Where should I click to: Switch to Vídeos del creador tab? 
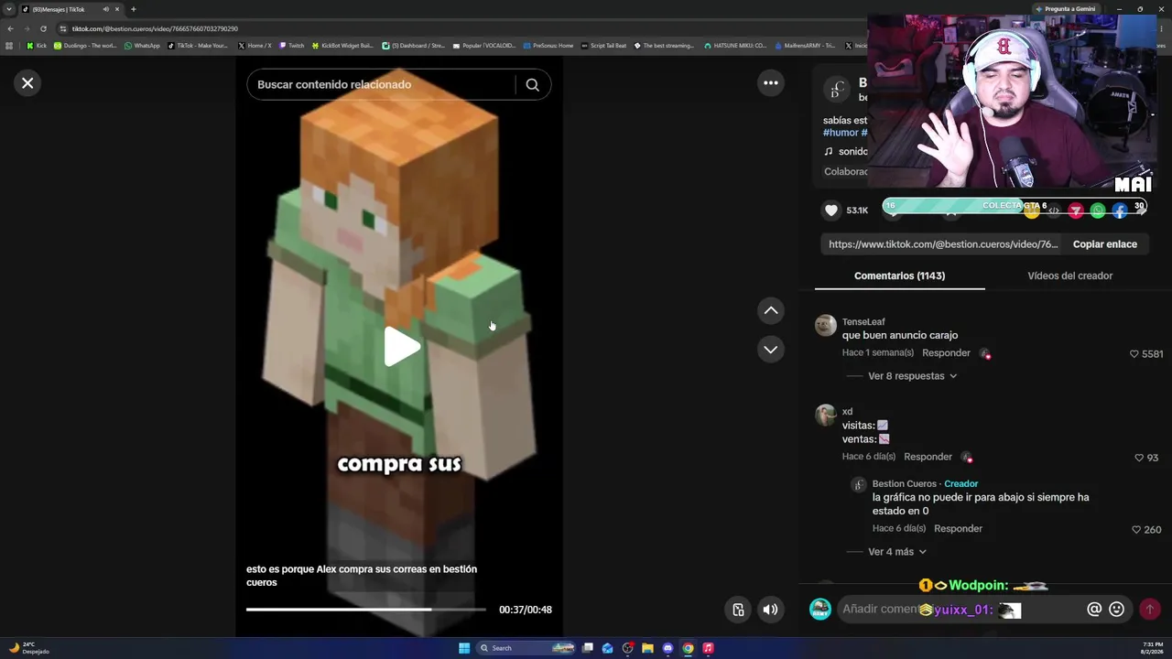click(x=1069, y=275)
